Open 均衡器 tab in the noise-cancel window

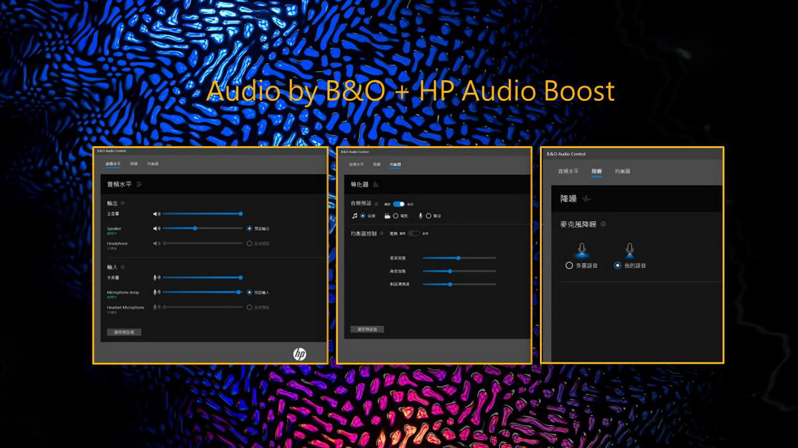click(622, 171)
